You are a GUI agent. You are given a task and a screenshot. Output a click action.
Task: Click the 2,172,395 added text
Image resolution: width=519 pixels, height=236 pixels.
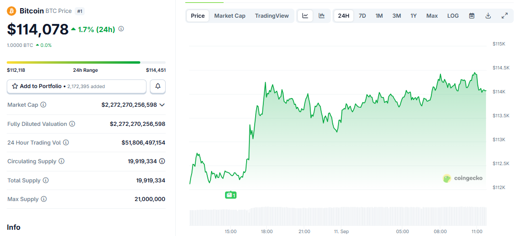click(86, 86)
